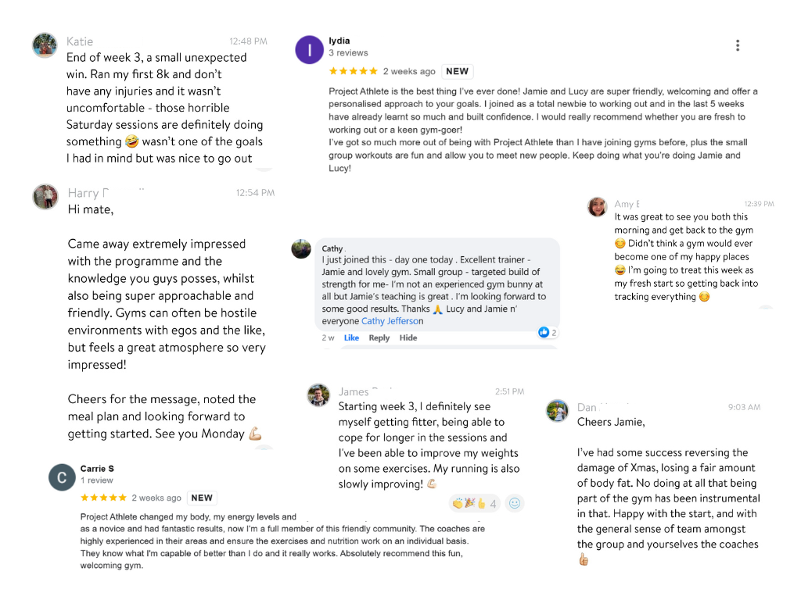Screen dimensions: 801x600
Task: Click the NEW badge on Carrie S's review
Action: click(202, 498)
